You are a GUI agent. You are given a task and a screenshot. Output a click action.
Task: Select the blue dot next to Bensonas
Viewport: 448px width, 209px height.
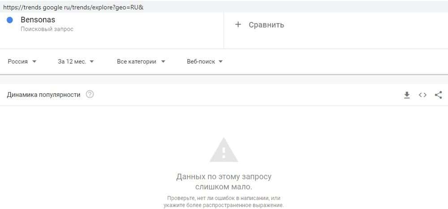(10, 20)
